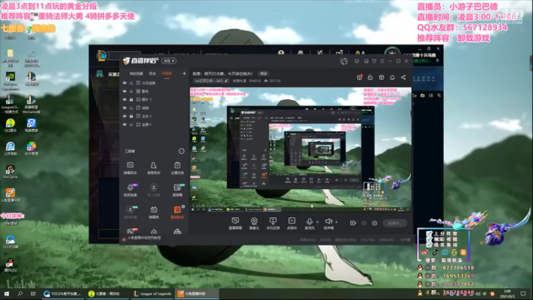
Task: Collapse the 工具箱 toolbox section
Action: pyautogui.click(x=181, y=151)
